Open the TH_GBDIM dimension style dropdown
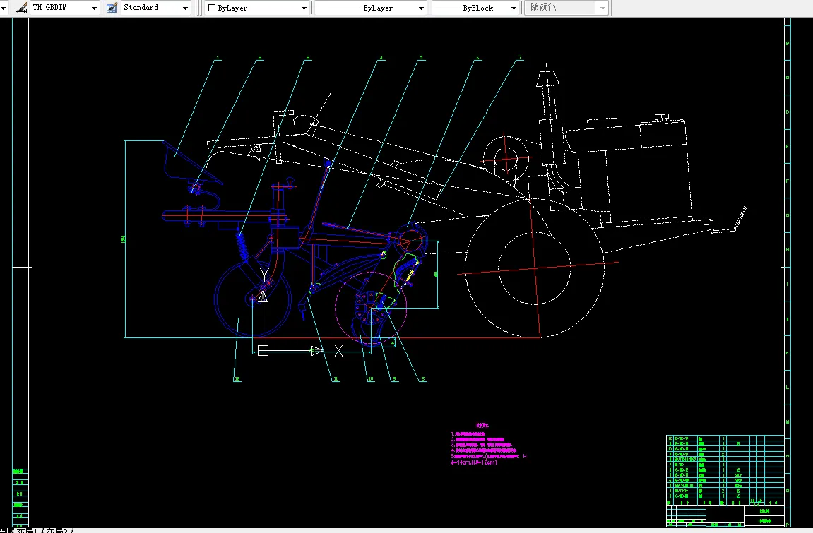 (94, 8)
